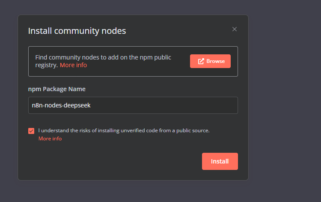Click the bordered npm registry info box
Viewport: 321px width, 202px height.
point(133,61)
